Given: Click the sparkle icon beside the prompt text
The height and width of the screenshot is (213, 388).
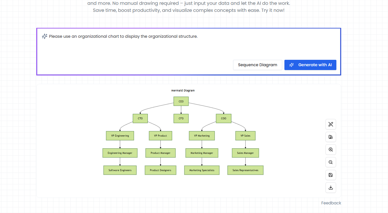Looking at the screenshot, I should [44, 36].
